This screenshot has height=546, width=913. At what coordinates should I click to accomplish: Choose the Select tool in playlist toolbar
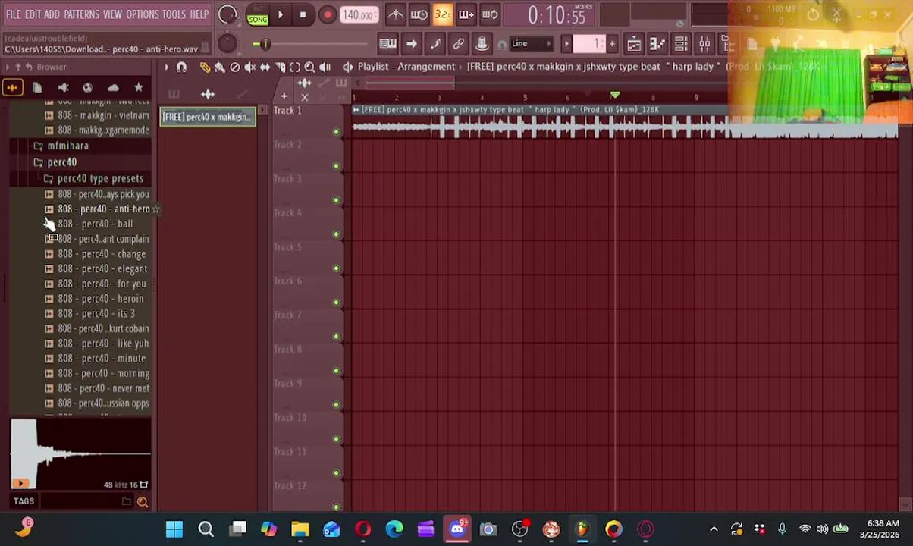pyautogui.click(x=295, y=67)
